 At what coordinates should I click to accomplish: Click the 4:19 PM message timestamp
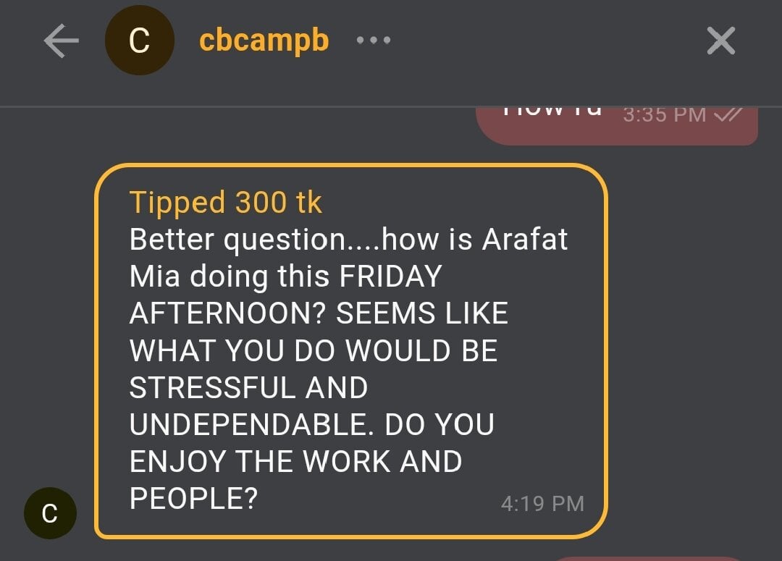coord(542,504)
